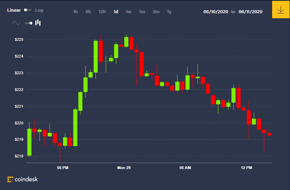Click the $223 price axis label
Screen dimensions: 290x190
(19, 73)
